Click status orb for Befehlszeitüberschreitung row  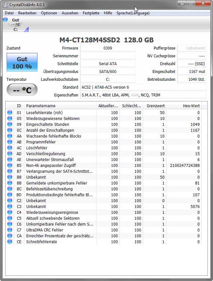10,189
